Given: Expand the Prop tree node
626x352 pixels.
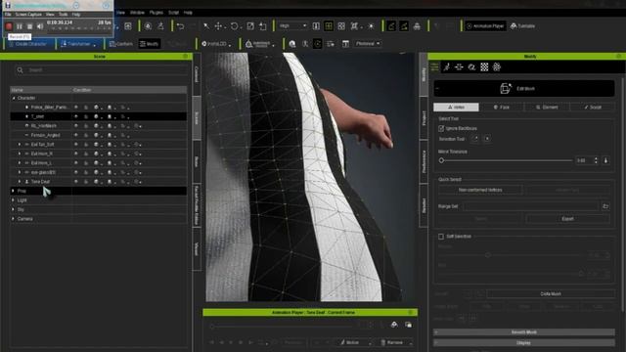Looking at the screenshot, I should 13,192.
